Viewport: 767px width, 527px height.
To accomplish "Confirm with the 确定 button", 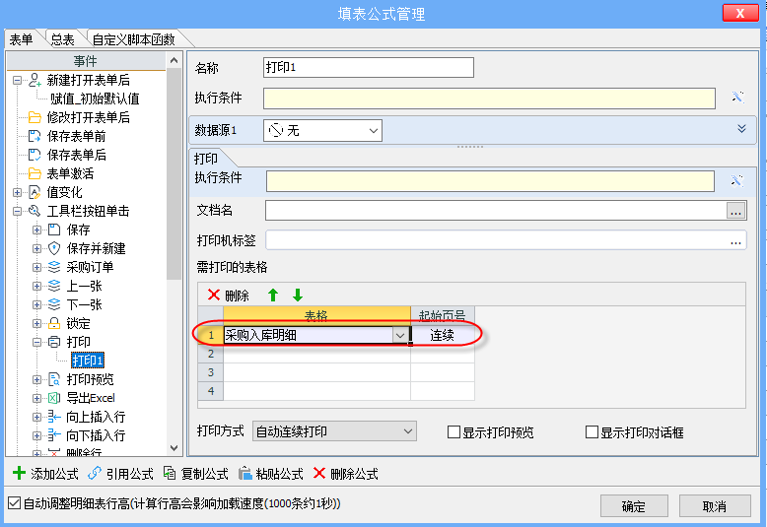I will 634,506.
